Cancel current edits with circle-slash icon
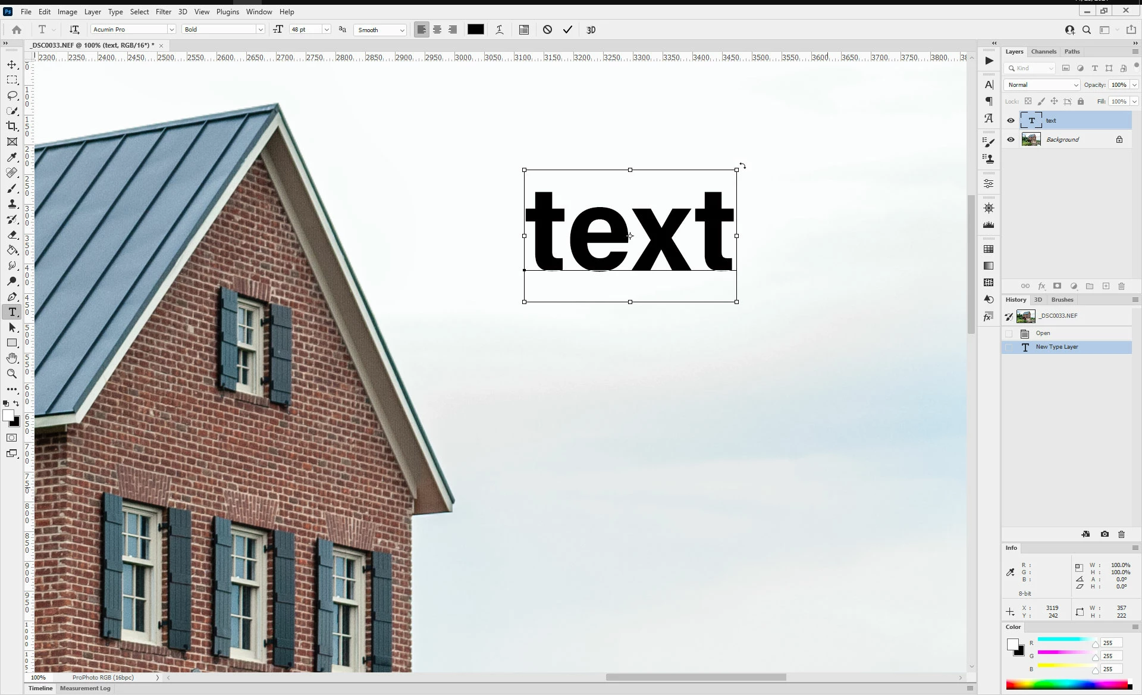 point(547,30)
